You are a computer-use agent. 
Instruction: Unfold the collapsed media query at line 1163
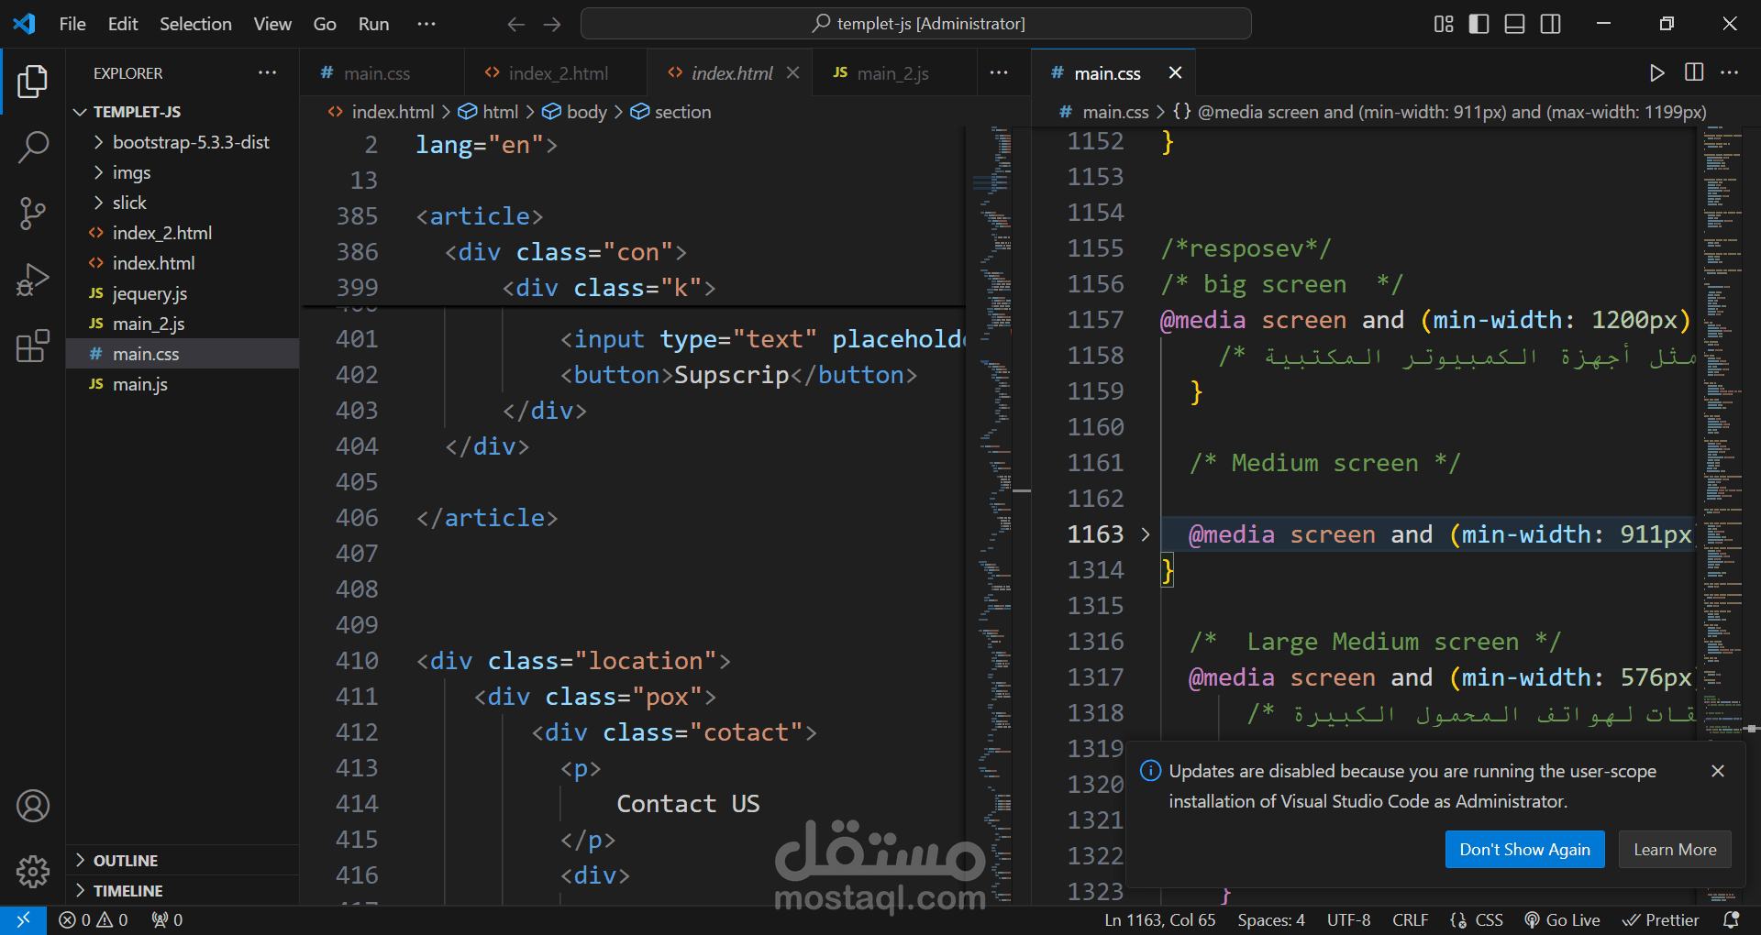click(1146, 534)
